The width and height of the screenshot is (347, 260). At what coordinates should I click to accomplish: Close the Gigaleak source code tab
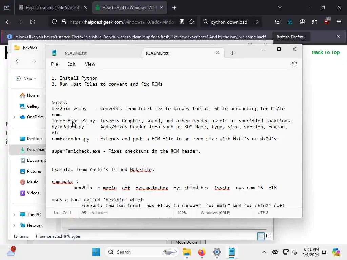tap(85, 7)
